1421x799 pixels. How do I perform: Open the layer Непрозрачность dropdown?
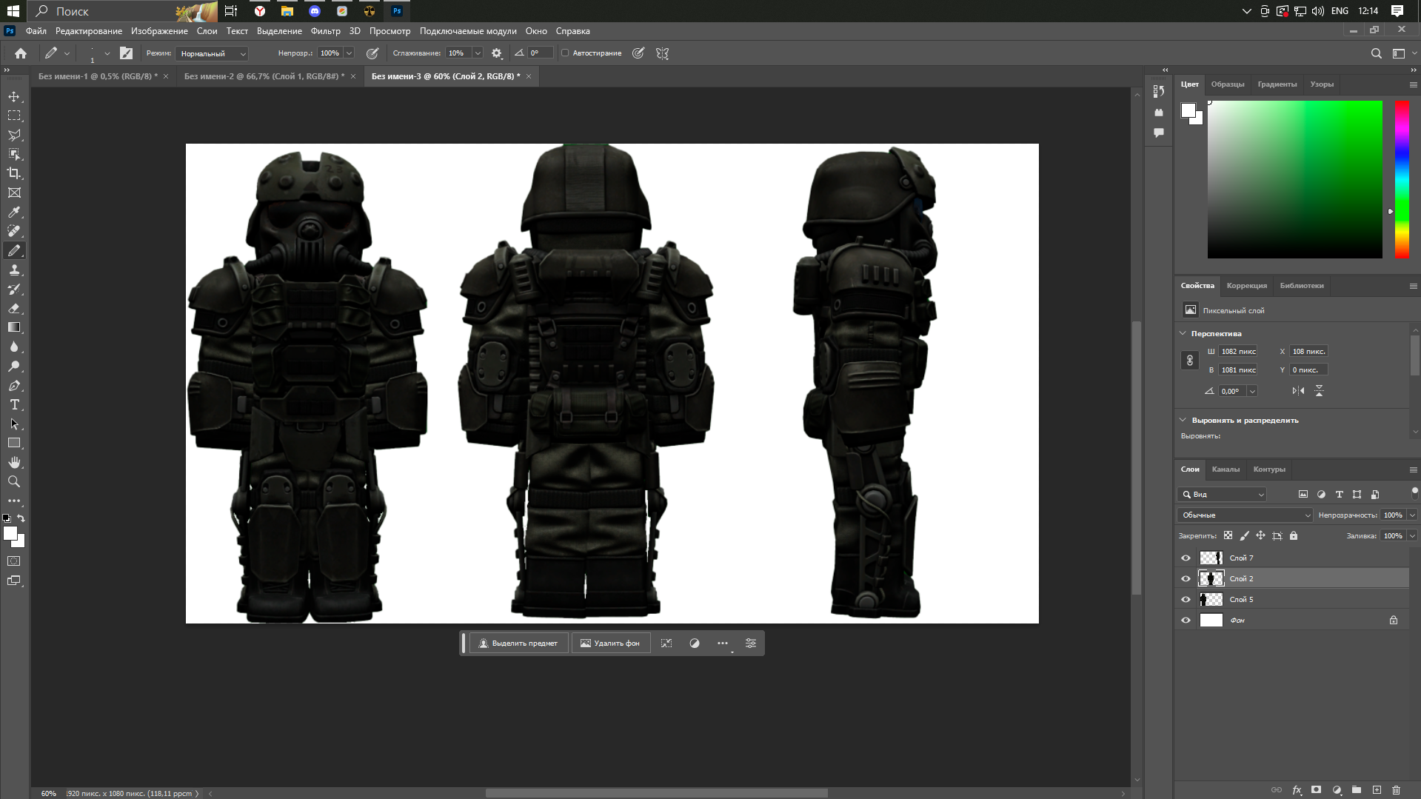1412,515
